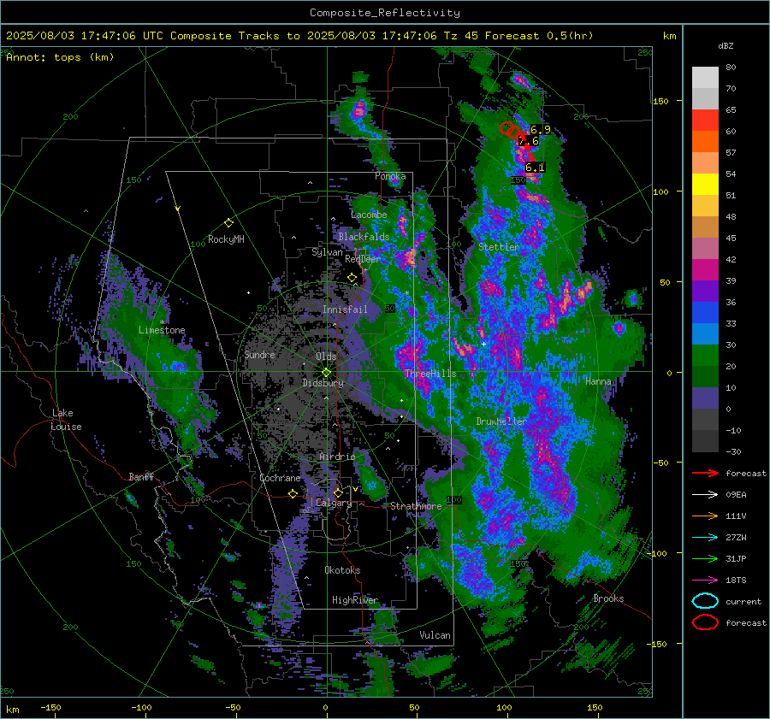Click the Innisfail label
Screen dimensions: 770x719
coord(345,309)
